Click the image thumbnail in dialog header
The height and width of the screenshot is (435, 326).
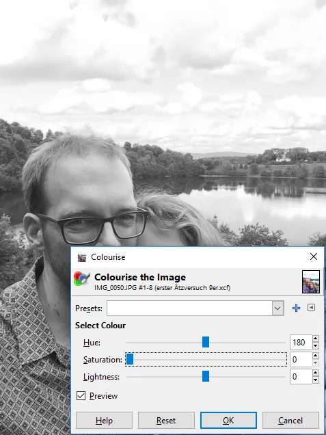pyautogui.click(x=311, y=282)
